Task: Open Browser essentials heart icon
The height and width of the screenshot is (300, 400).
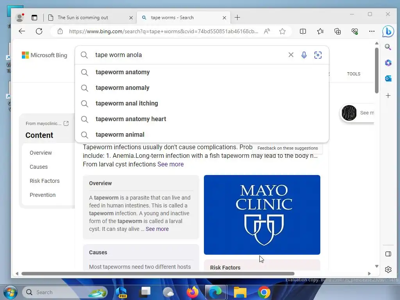Action: click(x=355, y=31)
